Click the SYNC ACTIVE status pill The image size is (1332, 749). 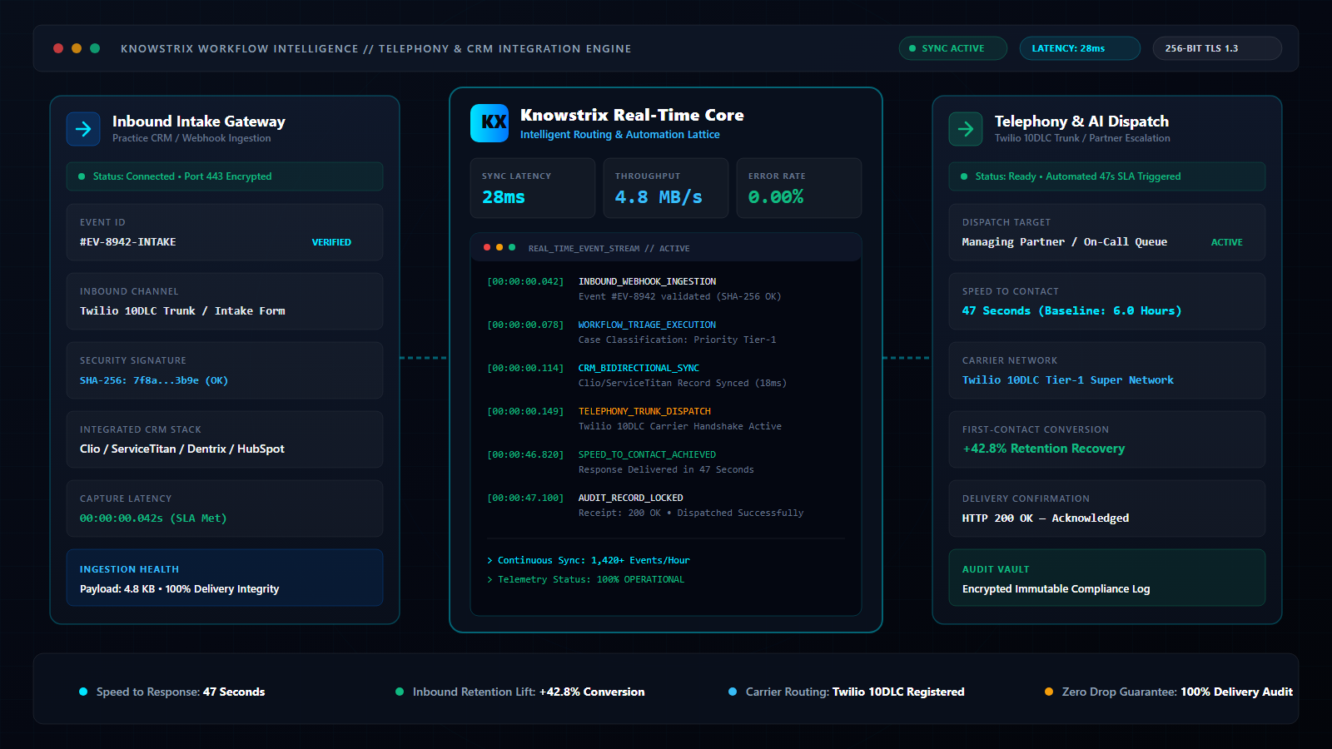click(x=953, y=48)
